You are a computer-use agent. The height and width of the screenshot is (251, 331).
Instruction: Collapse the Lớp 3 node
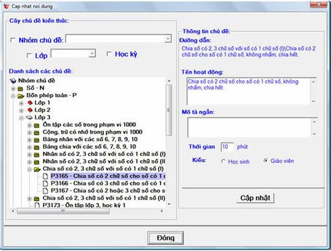point(21,118)
